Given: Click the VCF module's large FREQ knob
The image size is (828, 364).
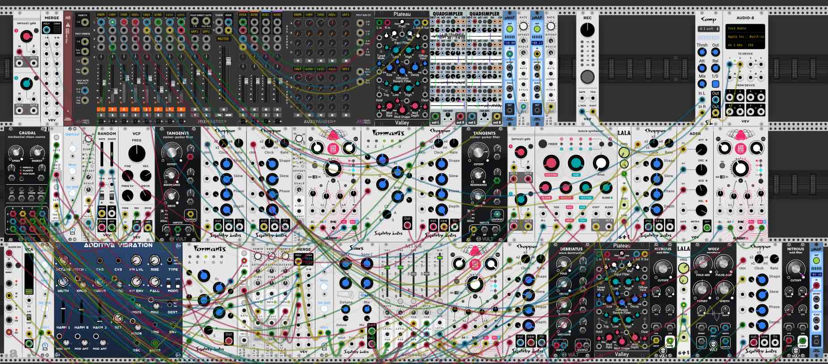Looking at the screenshot, I should point(136,154).
